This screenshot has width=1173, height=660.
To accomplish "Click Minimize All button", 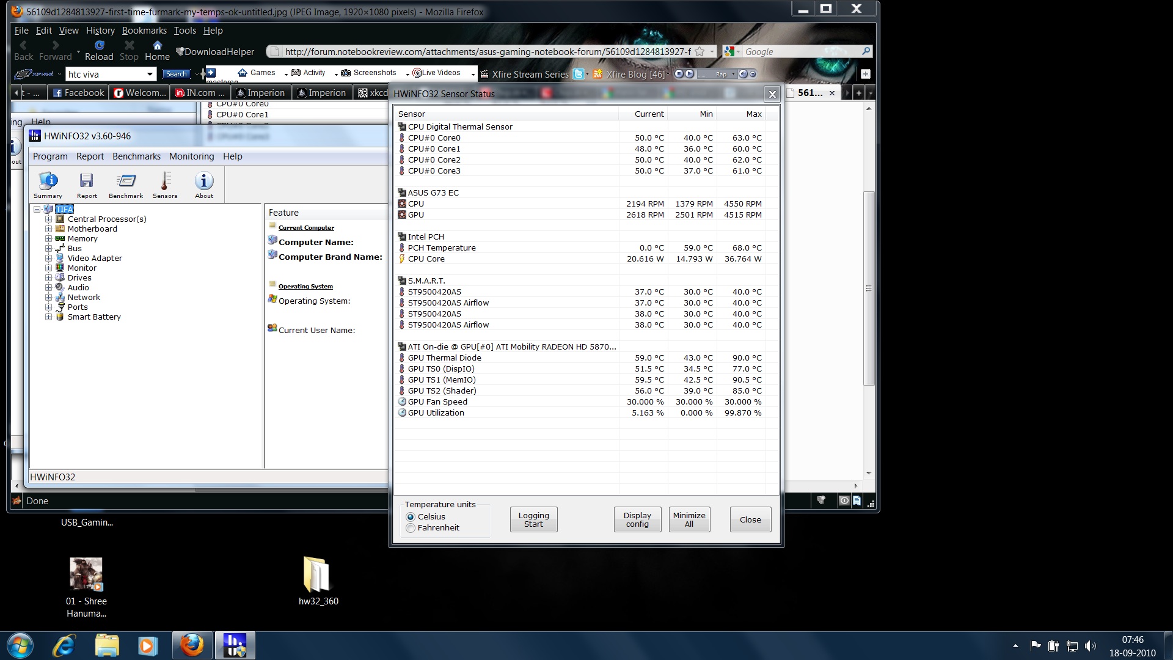I will (689, 519).
